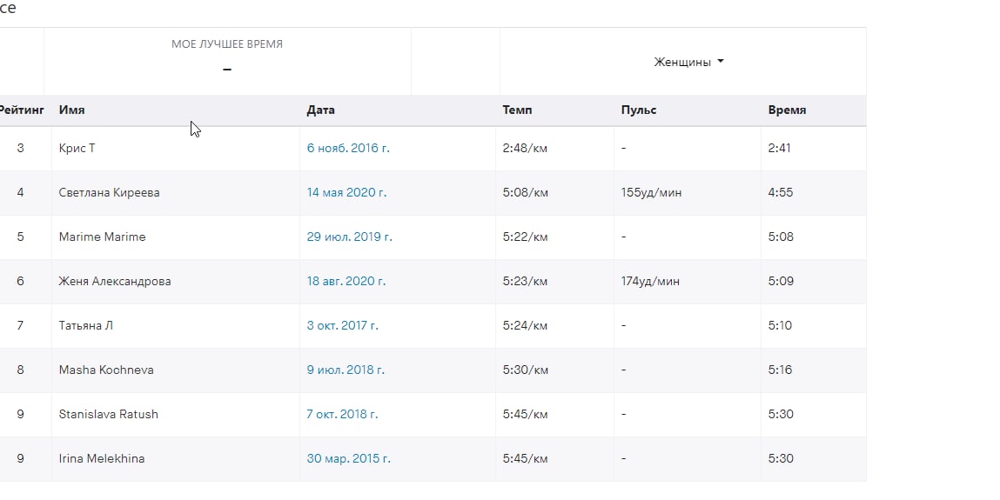
Task: Open the 3 окт. 2017 г. activity link
Action: (343, 325)
